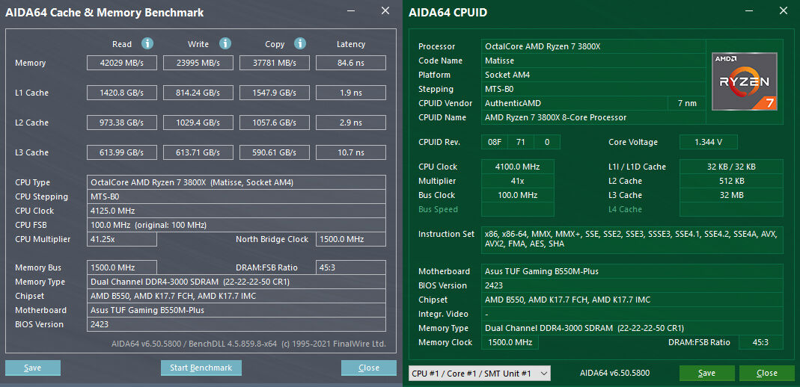This screenshot has height=387, width=800.
Task: Click the CPU Multiplier 41.25x field
Action: pos(121,239)
